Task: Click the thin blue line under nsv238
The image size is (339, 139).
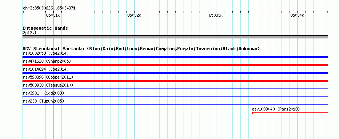Action: coord(175,104)
